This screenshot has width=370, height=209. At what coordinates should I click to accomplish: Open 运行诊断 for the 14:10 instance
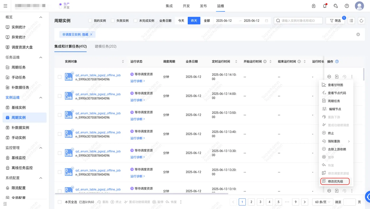pos(137,81)
